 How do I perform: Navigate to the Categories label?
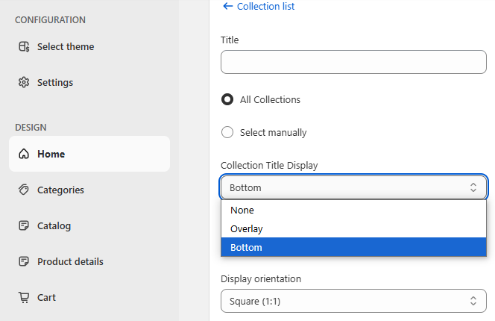[60, 190]
